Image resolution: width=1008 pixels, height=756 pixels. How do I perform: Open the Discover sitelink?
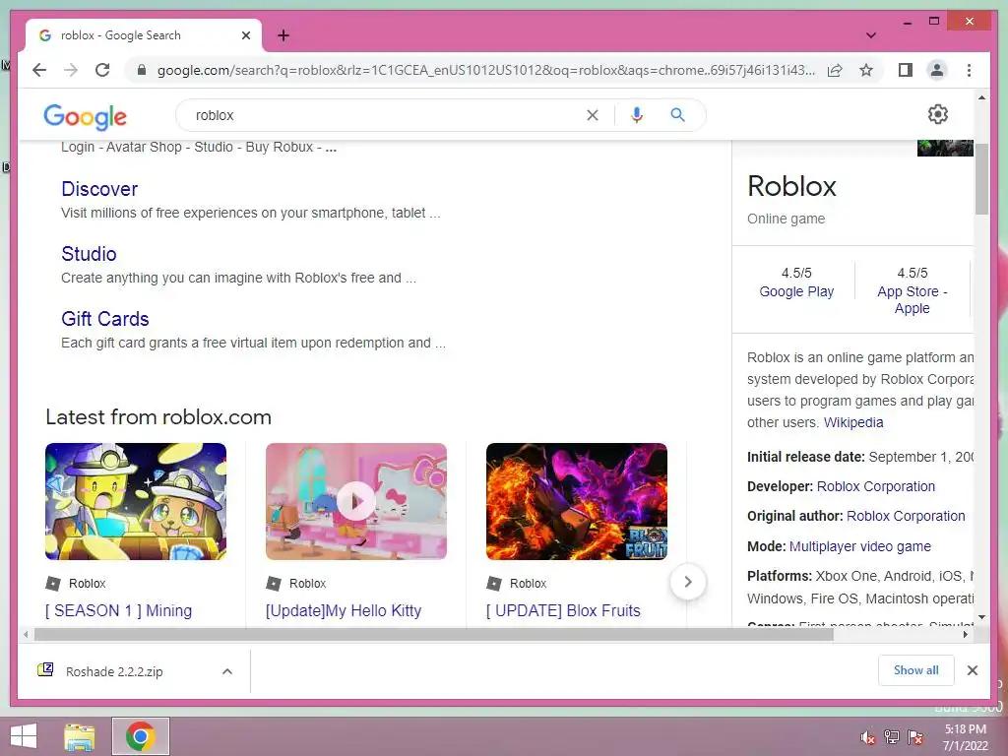99,189
